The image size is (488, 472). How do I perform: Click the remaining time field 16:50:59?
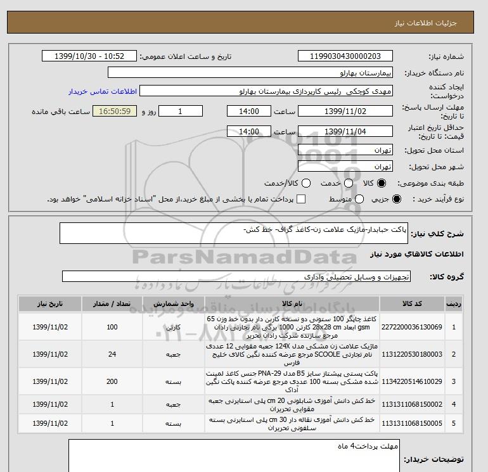pos(115,111)
